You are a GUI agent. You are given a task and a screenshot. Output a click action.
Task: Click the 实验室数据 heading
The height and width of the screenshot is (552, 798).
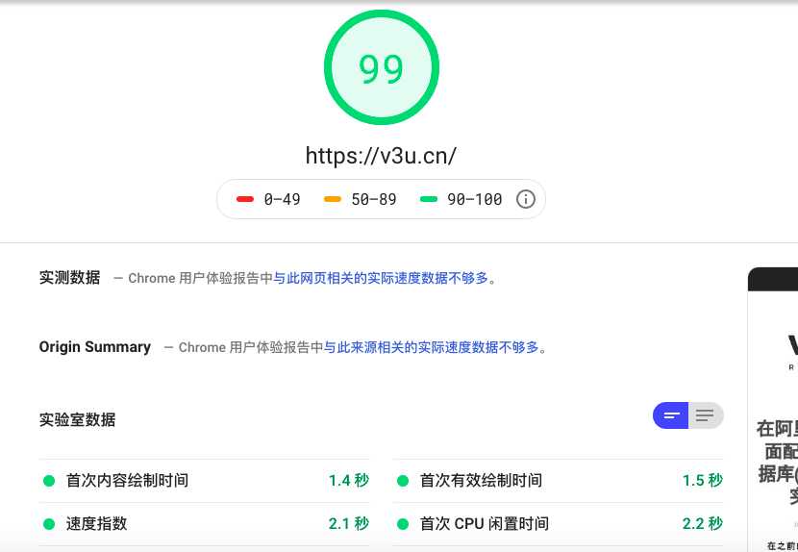point(77,419)
